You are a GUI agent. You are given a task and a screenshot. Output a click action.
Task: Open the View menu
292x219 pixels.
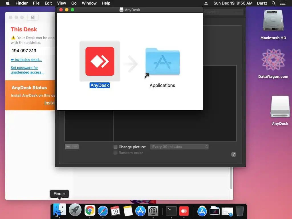click(62, 3)
